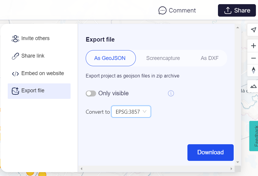Viewport: 258px width, 176px height.
Task: Click the locate me arrow icon
Action: tap(253, 30)
